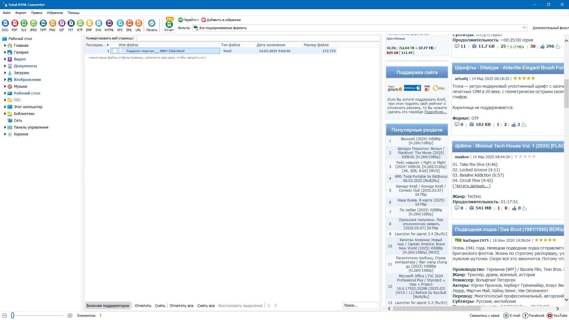Choose XLS output format icon
Viewport: 569px width, 320px height.
[24, 23]
